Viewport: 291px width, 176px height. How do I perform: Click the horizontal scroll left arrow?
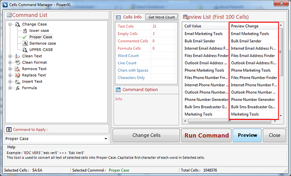[x=185, y=121]
